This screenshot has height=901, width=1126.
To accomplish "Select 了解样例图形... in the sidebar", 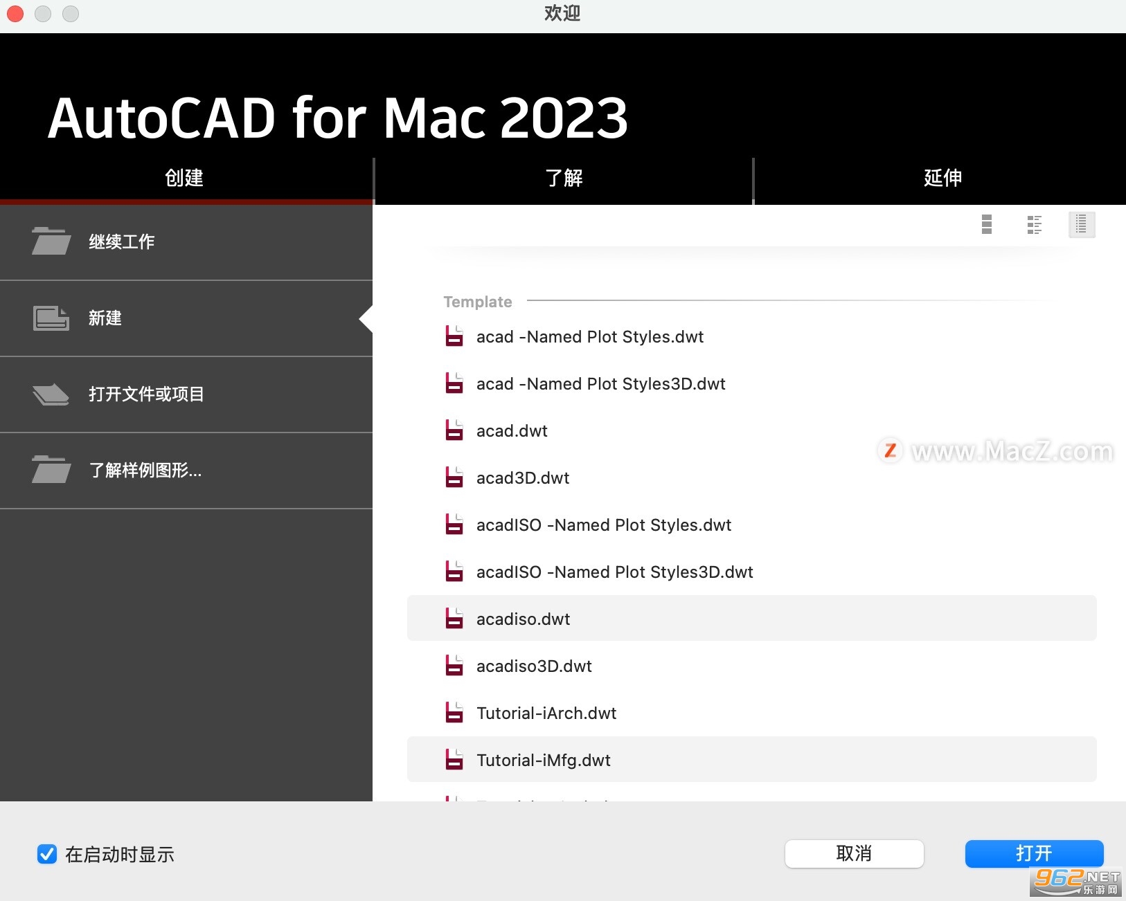I will coord(186,471).
